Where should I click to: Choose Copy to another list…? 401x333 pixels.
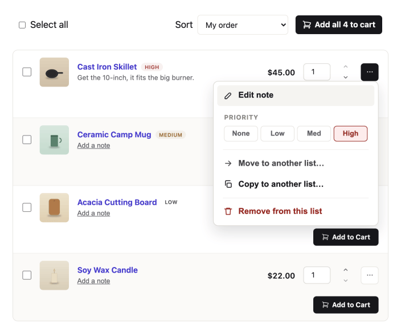click(296, 184)
